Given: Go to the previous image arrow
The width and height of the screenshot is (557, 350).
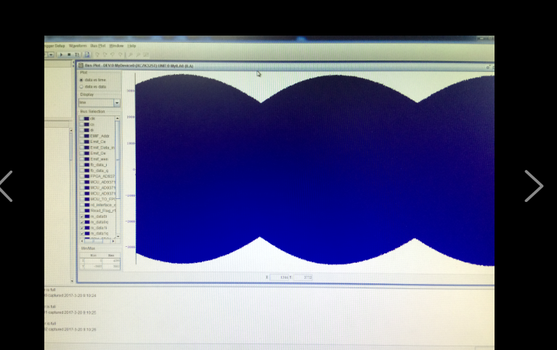Looking at the screenshot, I should 7,186.
